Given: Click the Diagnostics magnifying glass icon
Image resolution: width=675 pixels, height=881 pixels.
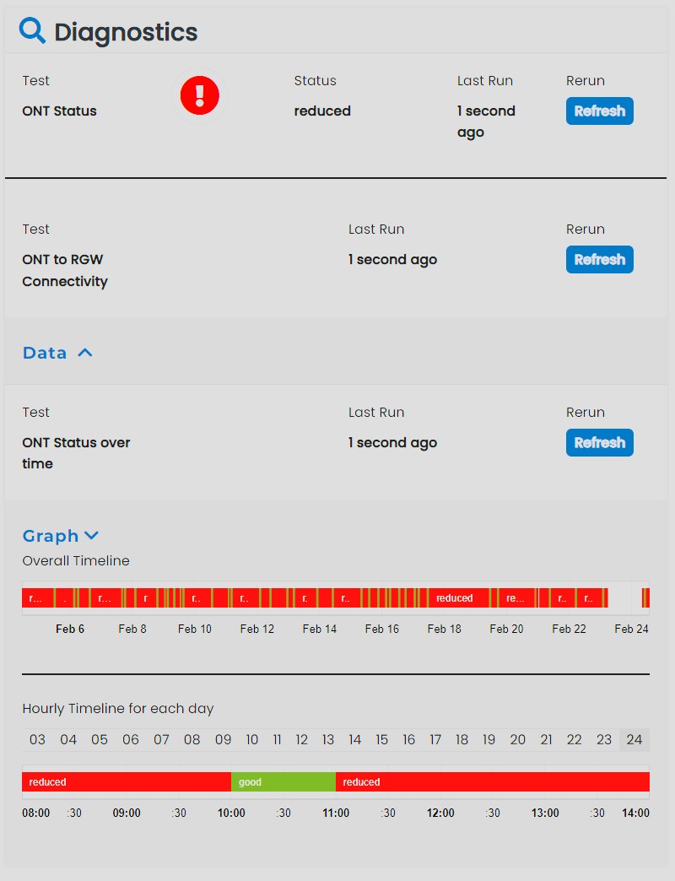Looking at the screenshot, I should point(33,31).
